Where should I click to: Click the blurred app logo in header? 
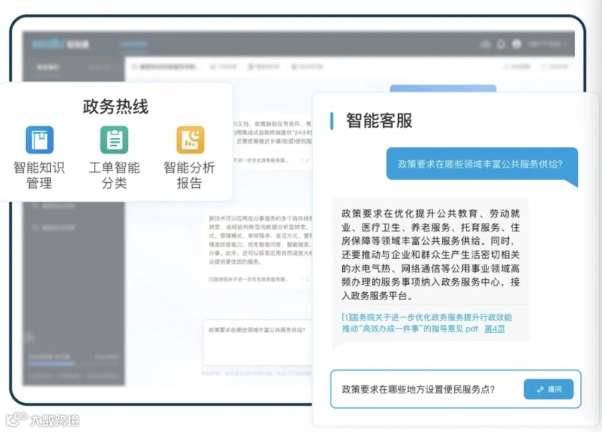pyautogui.click(x=60, y=44)
